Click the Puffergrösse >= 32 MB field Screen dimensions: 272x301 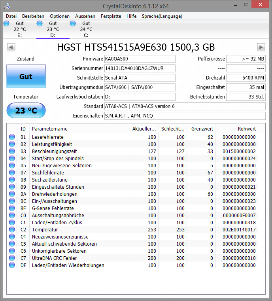pyautogui.click(x=246, y=59)
